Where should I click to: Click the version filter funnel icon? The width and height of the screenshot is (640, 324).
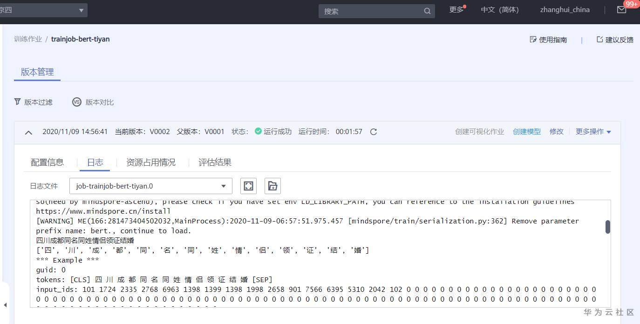point(18,102)
